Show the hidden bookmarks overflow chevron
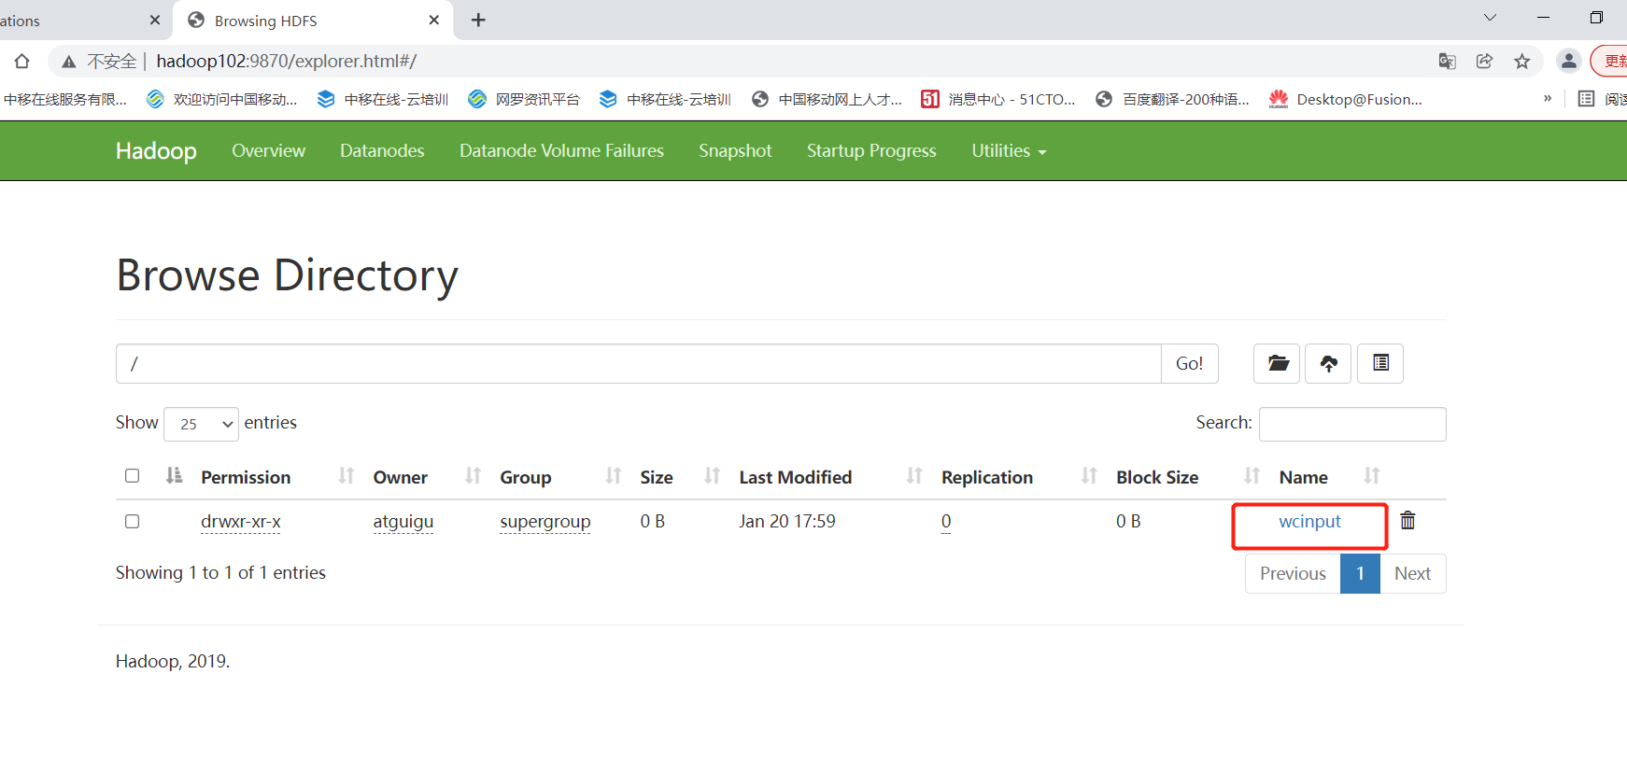 1548,99
